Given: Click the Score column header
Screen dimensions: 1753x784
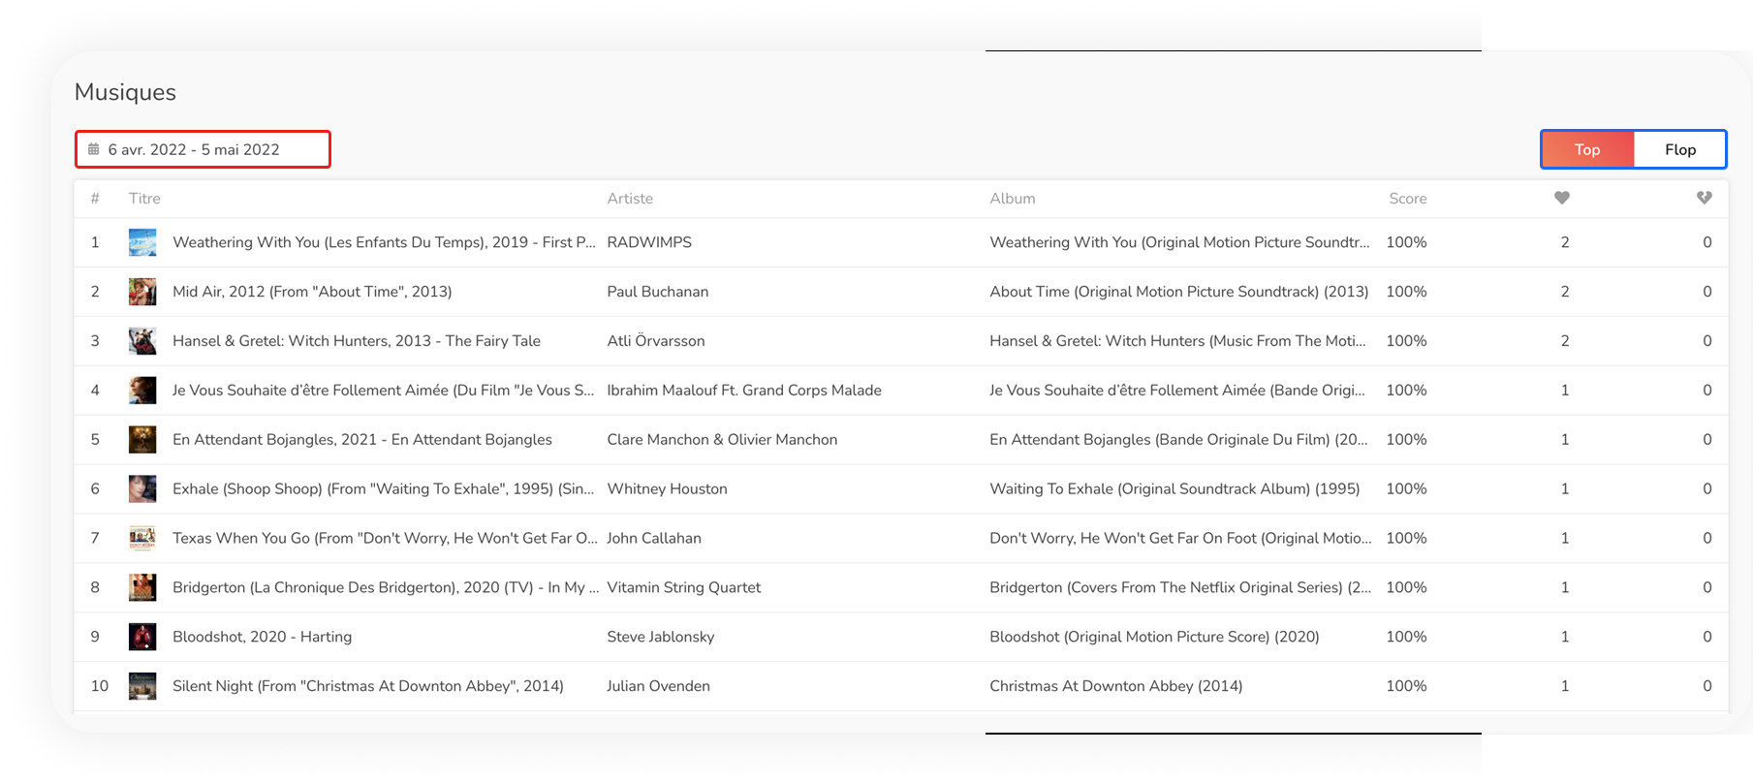Looking at the screenshot, I should (x=1407, y=199).
